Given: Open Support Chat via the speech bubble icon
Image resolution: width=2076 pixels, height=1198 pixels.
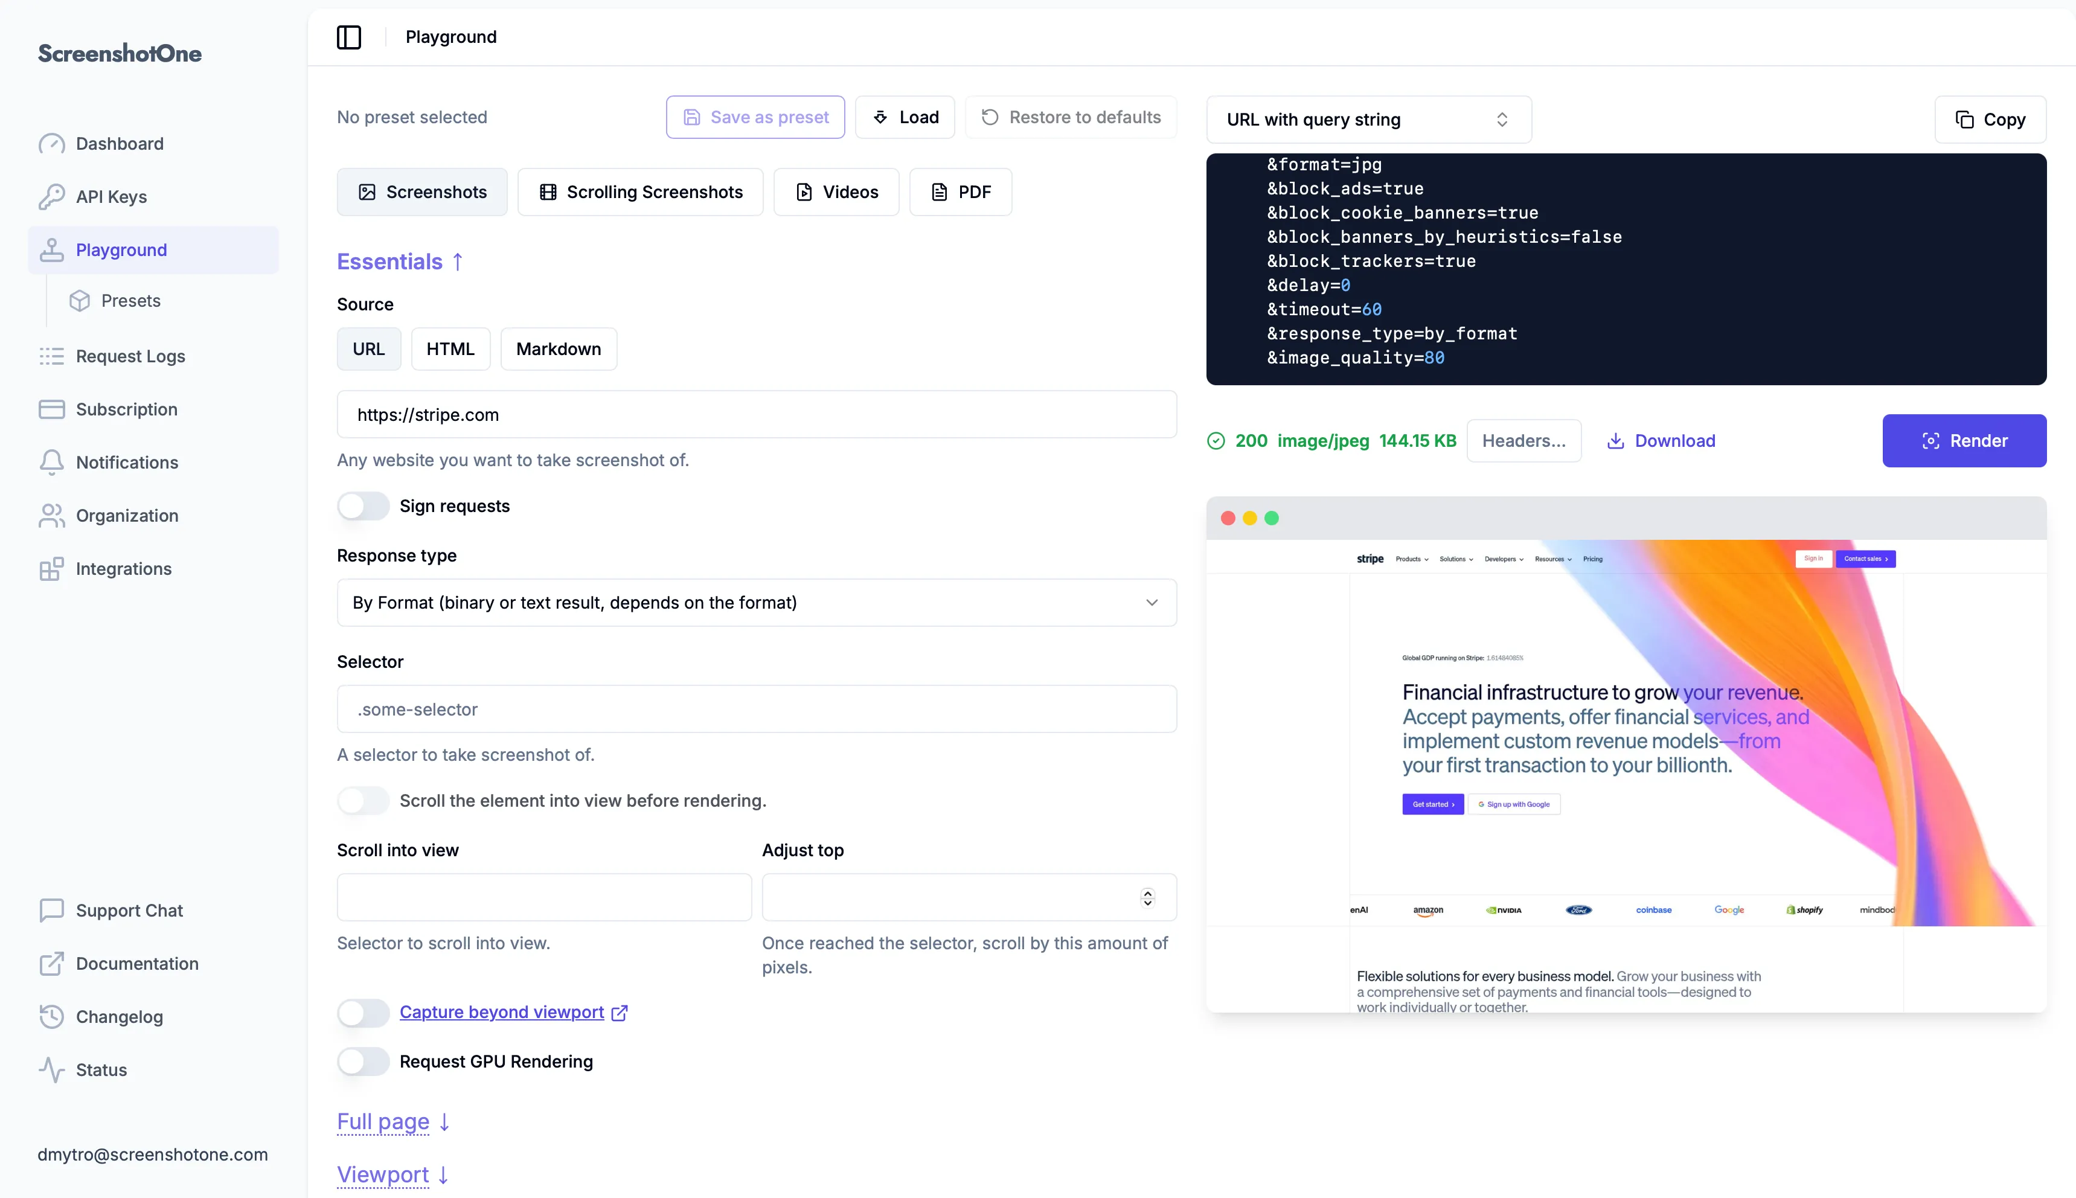Looking at the screenshot, I should 51,910.
